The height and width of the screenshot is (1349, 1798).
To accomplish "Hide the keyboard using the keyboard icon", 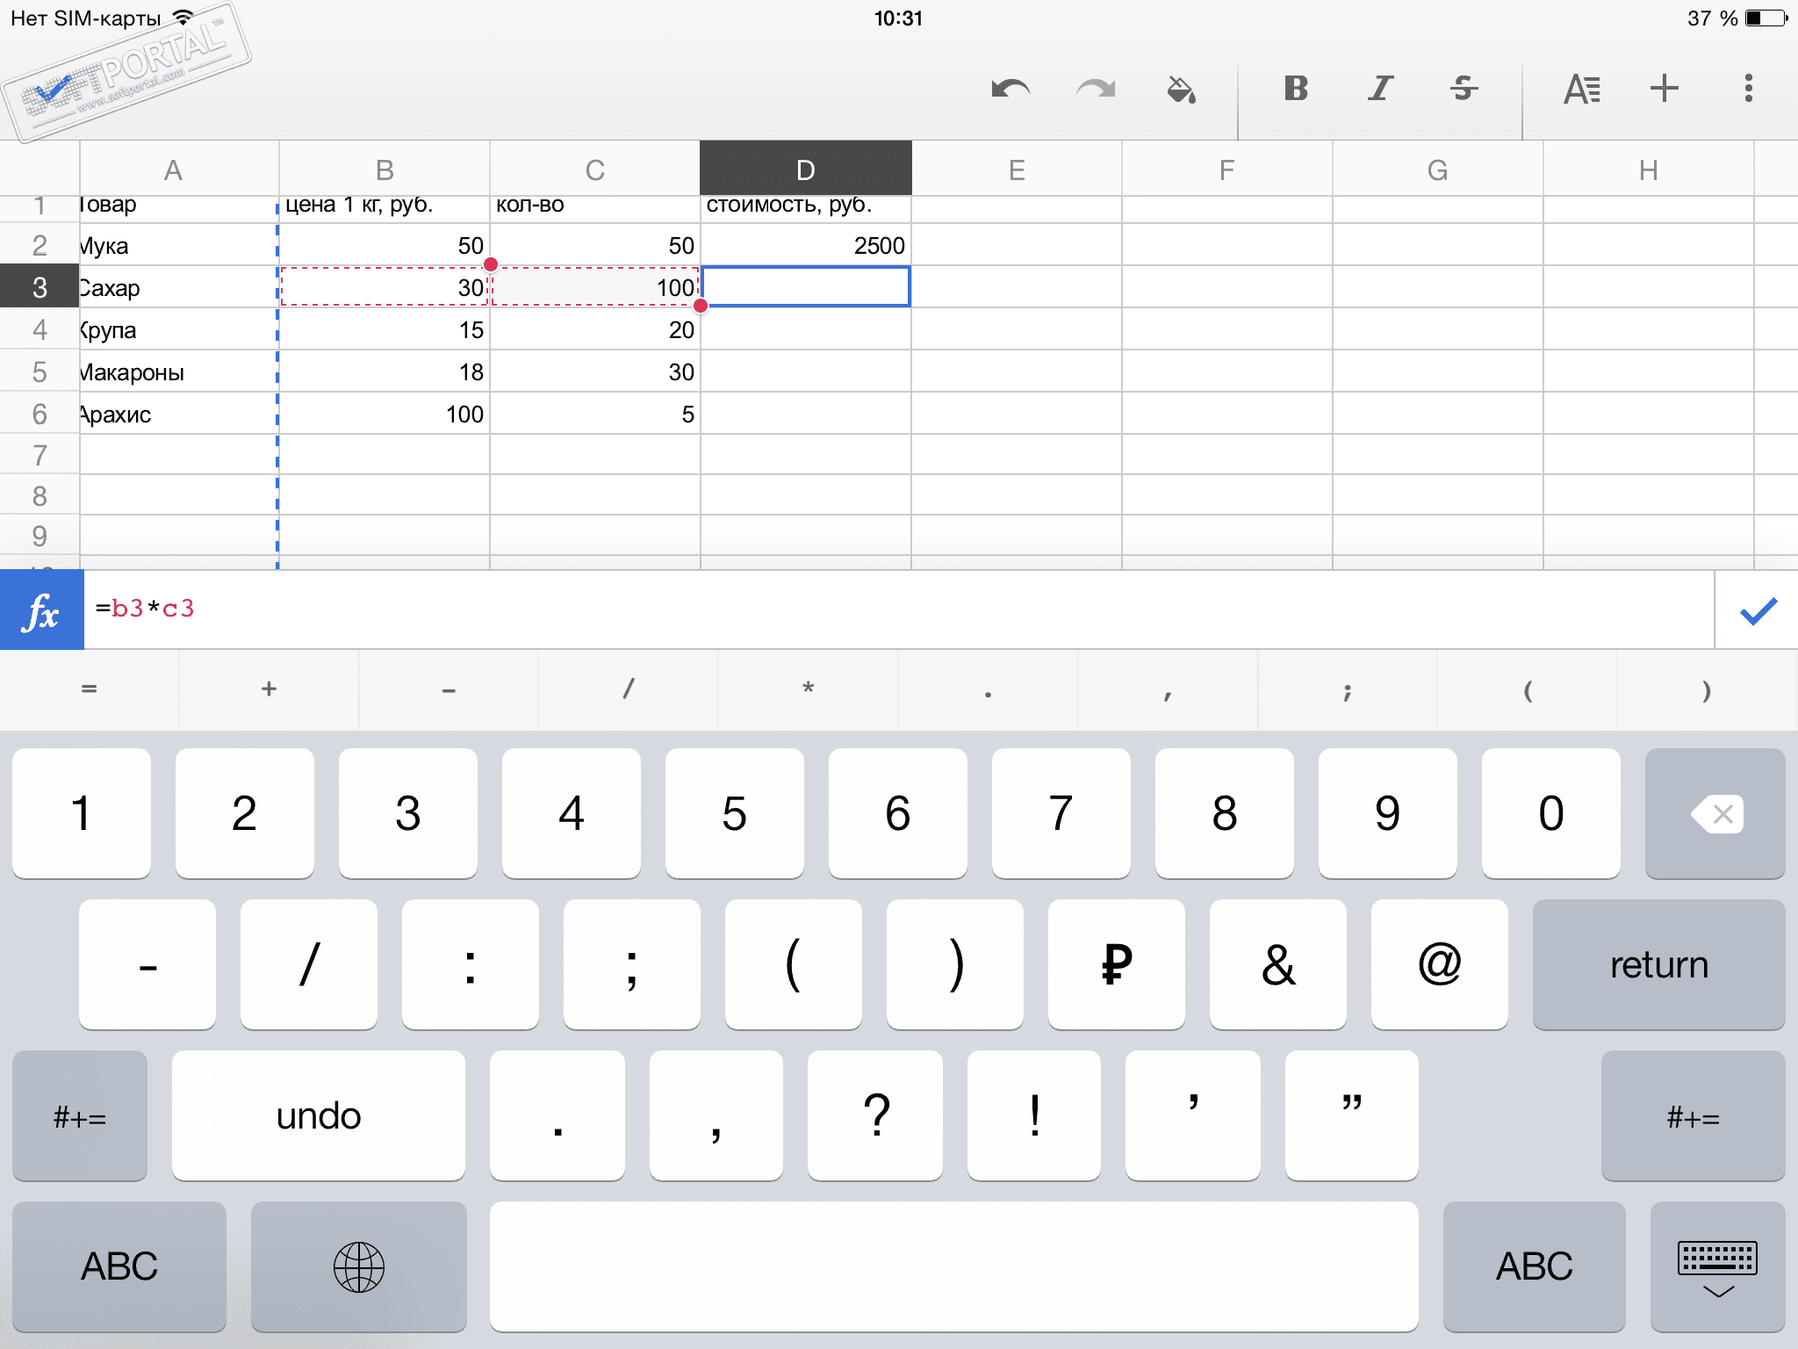I will pos(1717,1267).
